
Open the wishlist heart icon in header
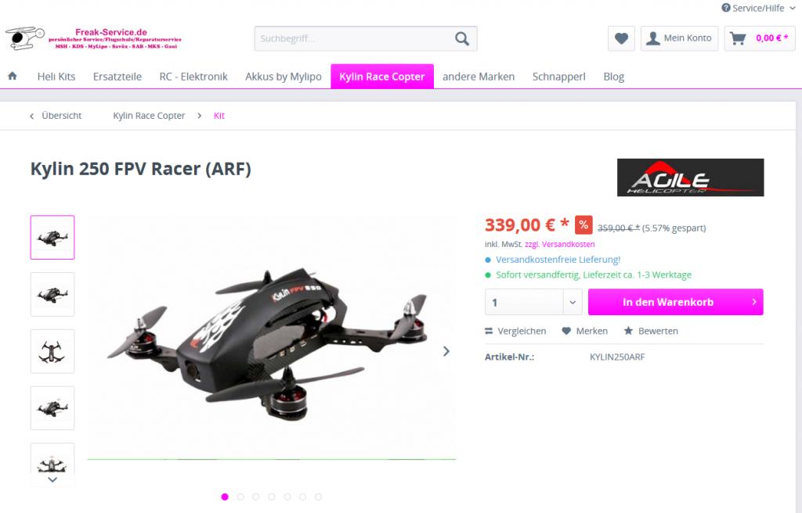tap(621, 38)
